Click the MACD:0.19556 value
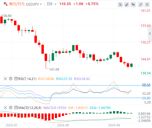The image size is (152, 128). pyautogui.click(x=55, y=108)
